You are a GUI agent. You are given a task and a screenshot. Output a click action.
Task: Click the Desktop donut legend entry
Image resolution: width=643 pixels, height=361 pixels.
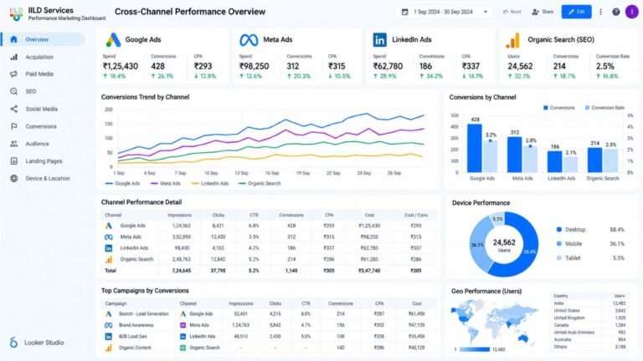(x=590, y=230)
